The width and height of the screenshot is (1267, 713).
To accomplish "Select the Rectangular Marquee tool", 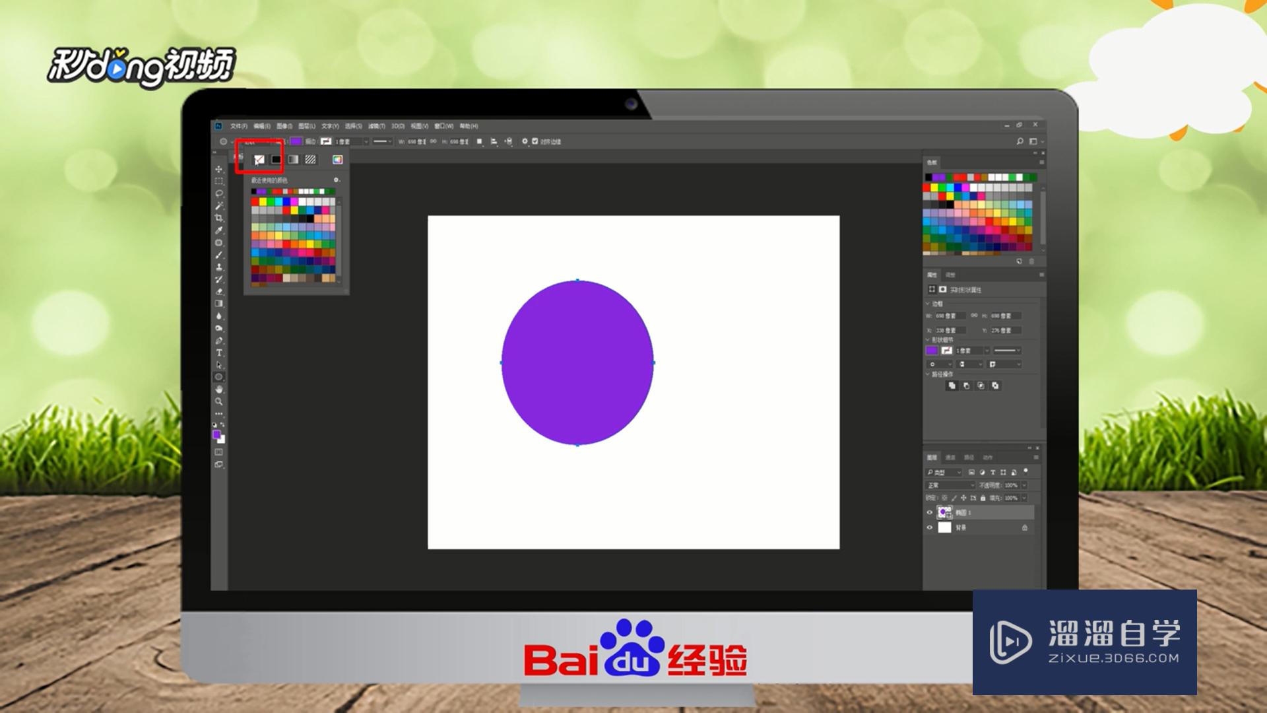I will coord(218,182).
